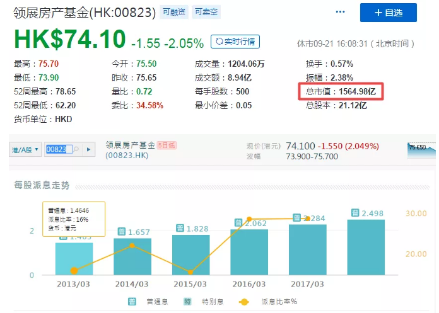Click the 2016/03 payout ratio point
The height and width of the screenshot is (313, 439).
[249, 219]
